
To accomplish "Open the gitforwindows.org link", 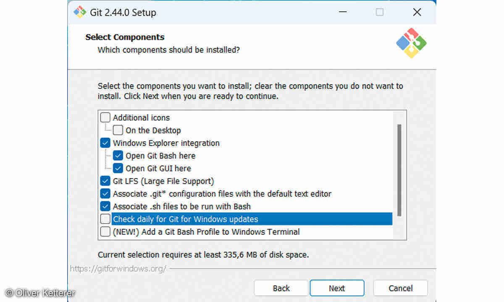I will 118,268.
